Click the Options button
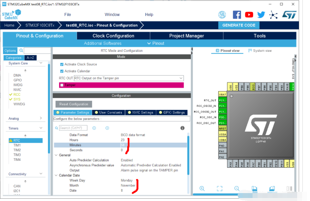This screenshot has height=201, width=310. pyautogui.click(x=10, y=50)
